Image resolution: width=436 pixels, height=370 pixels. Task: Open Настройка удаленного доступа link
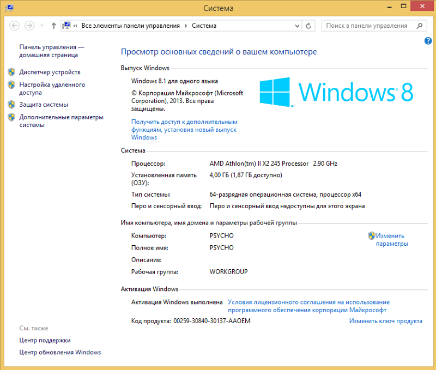[x=52, y=88]
